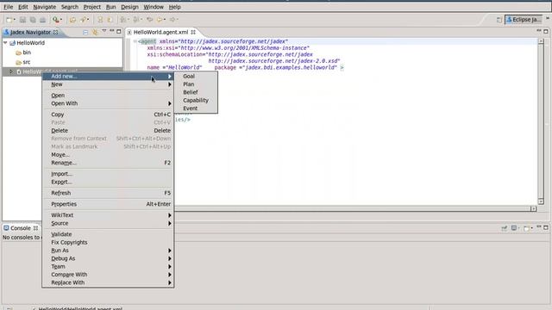Screen dimensions: 552x310
Task: Expand the New submenu in context menu
Action: (108, 84)
